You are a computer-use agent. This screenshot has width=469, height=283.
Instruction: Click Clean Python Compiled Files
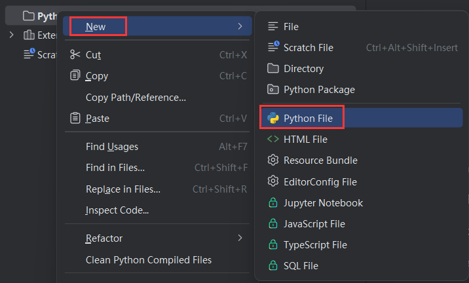coord(149,260)
